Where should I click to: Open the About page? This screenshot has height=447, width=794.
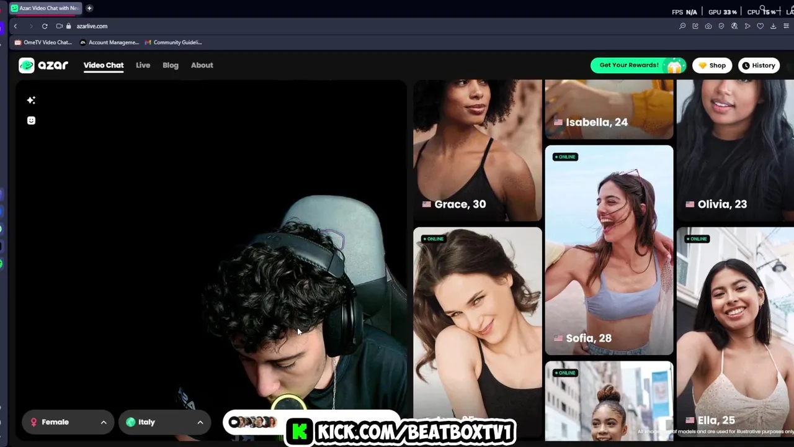tap(202, 65)
